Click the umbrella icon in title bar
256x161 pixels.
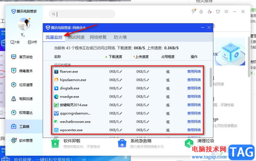pyautogui.click(x=194, y=11)
